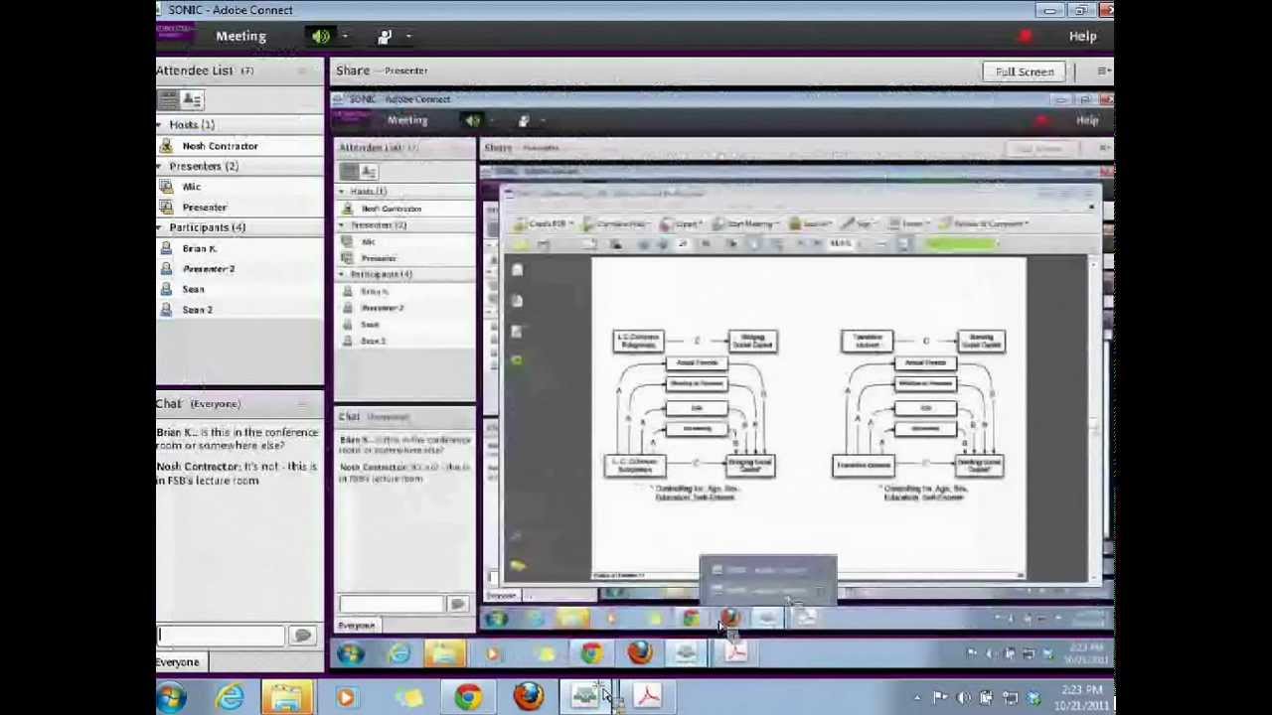Select the attendee named Sean 2

point(198,310)
